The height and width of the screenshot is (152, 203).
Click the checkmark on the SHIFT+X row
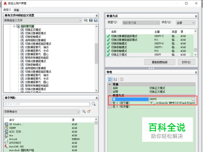pyautogui.click(x=108, y=44)
